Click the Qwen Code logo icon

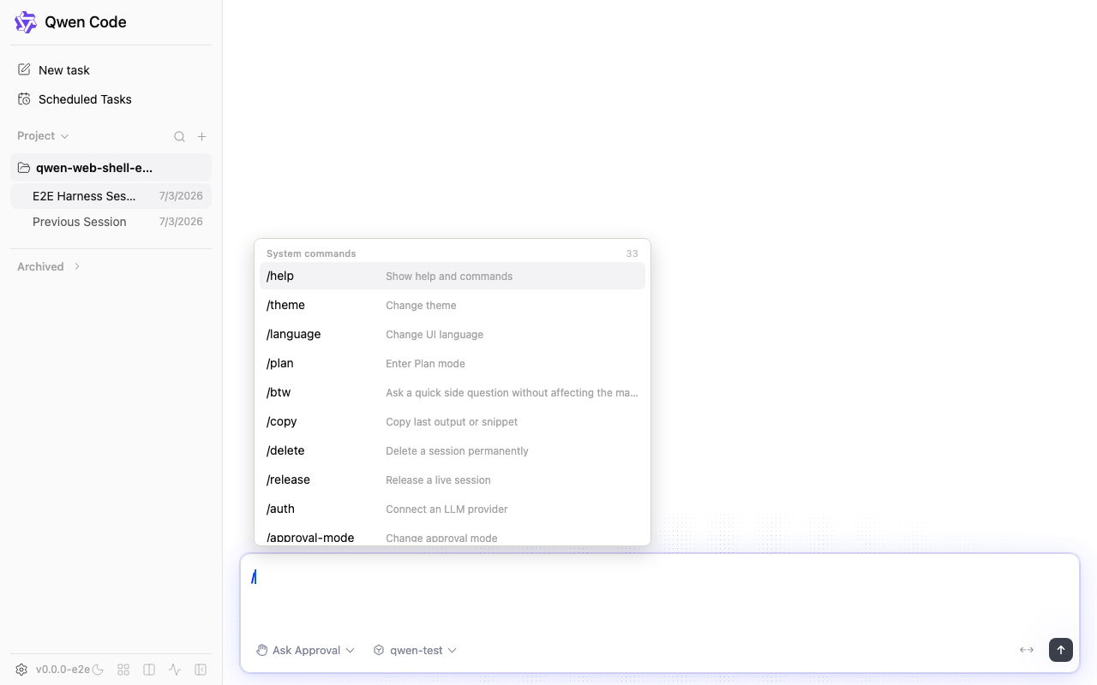pos(26,22)
